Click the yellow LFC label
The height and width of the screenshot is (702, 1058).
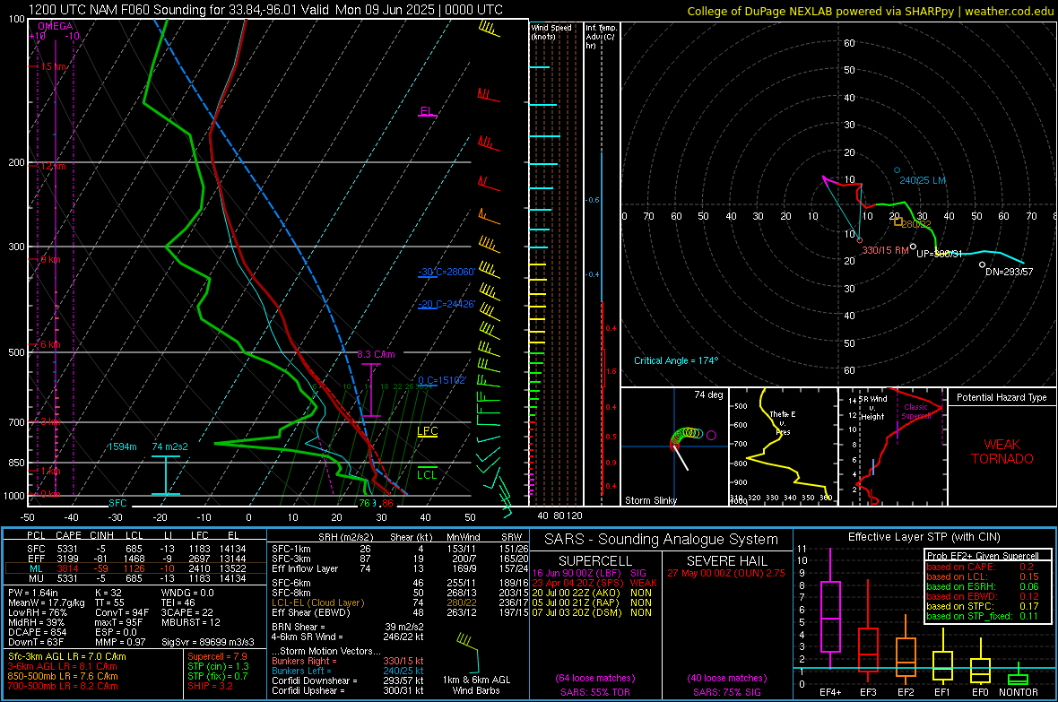point(427,431)
